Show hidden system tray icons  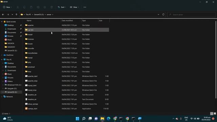(173, 119)
